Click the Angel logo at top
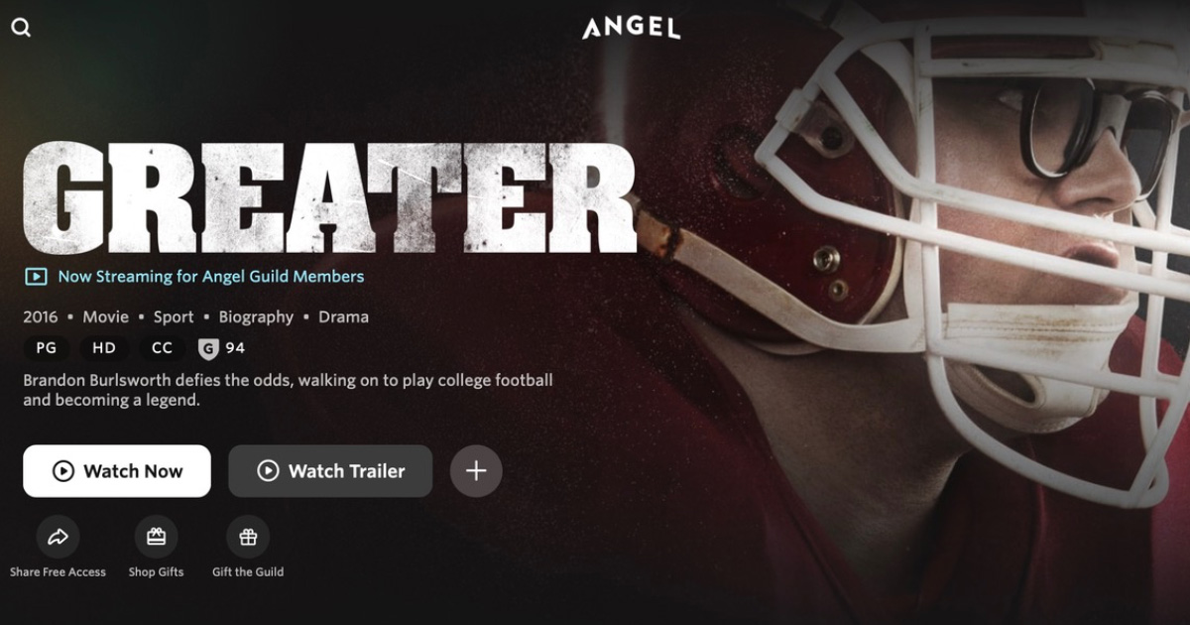Image resolution: width=1190 pixels, height=625 pixels. click(x=631, y=27)
